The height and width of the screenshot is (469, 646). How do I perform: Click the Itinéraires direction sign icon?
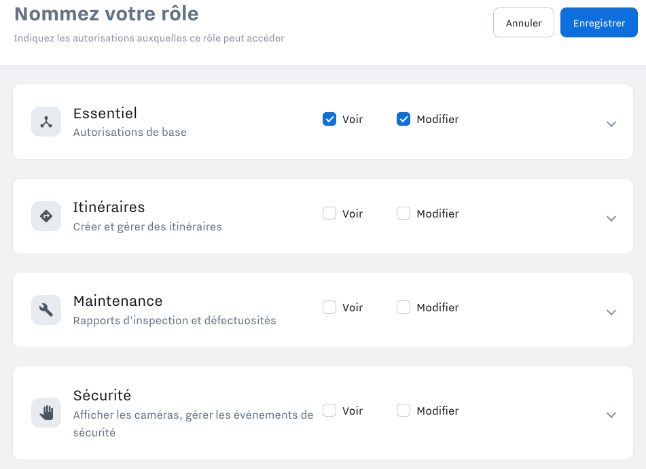(x=46, y=216)
